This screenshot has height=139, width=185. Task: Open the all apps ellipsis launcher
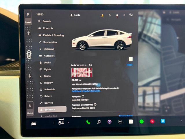(x=120, y=122)
